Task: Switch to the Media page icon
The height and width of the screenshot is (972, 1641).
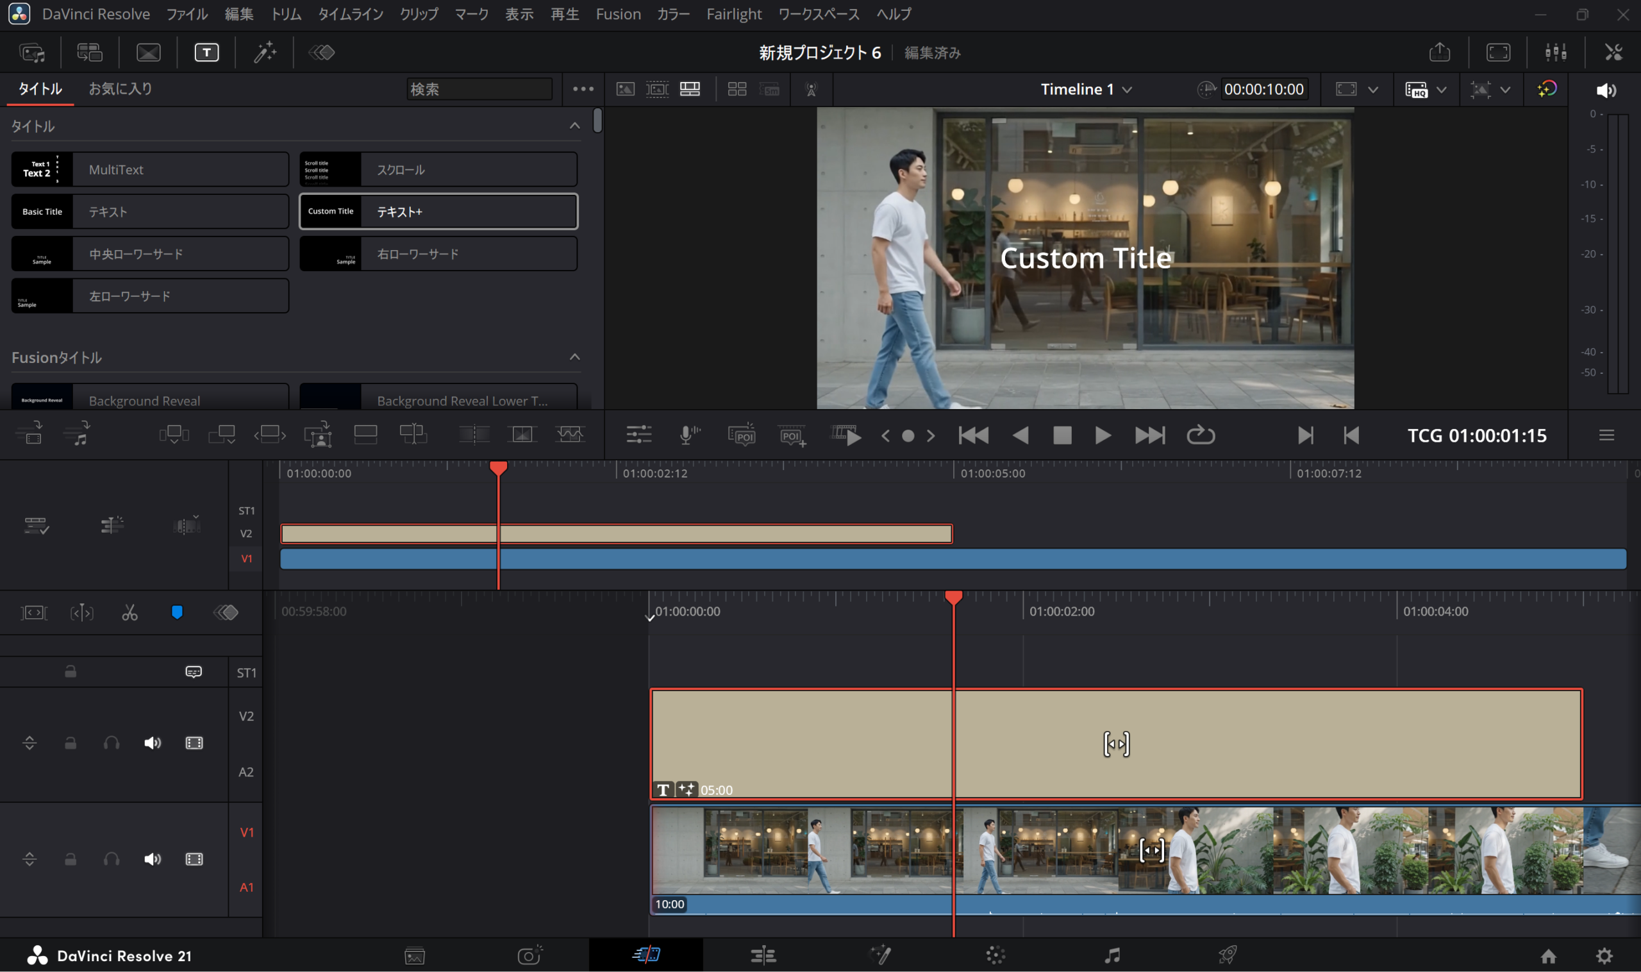Action: pyautogui.click(x=415, y=956)
